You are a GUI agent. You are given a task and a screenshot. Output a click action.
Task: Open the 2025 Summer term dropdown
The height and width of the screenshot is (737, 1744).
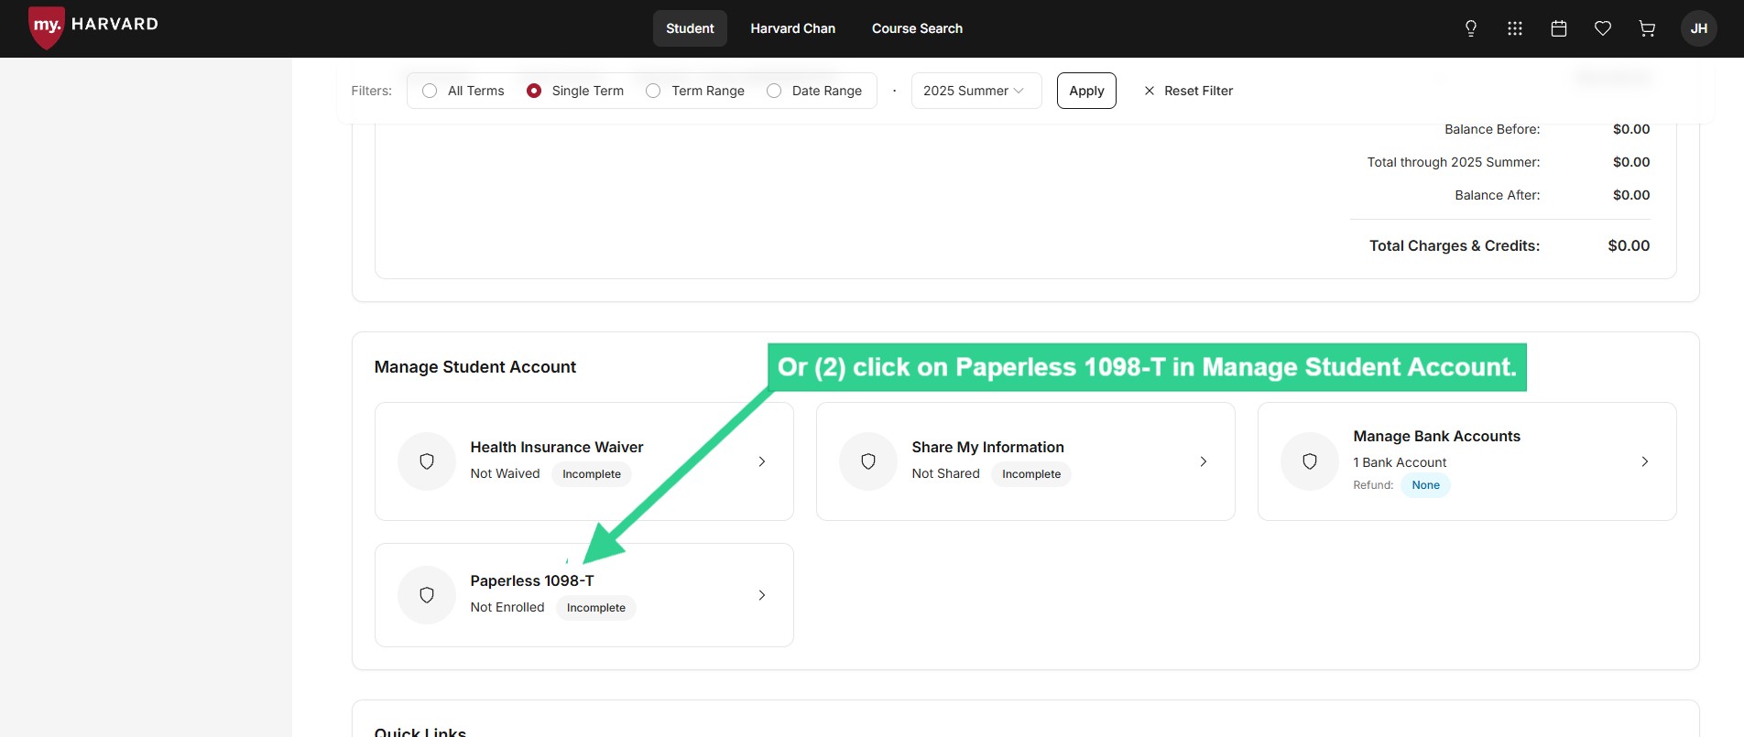click(976, 91)
